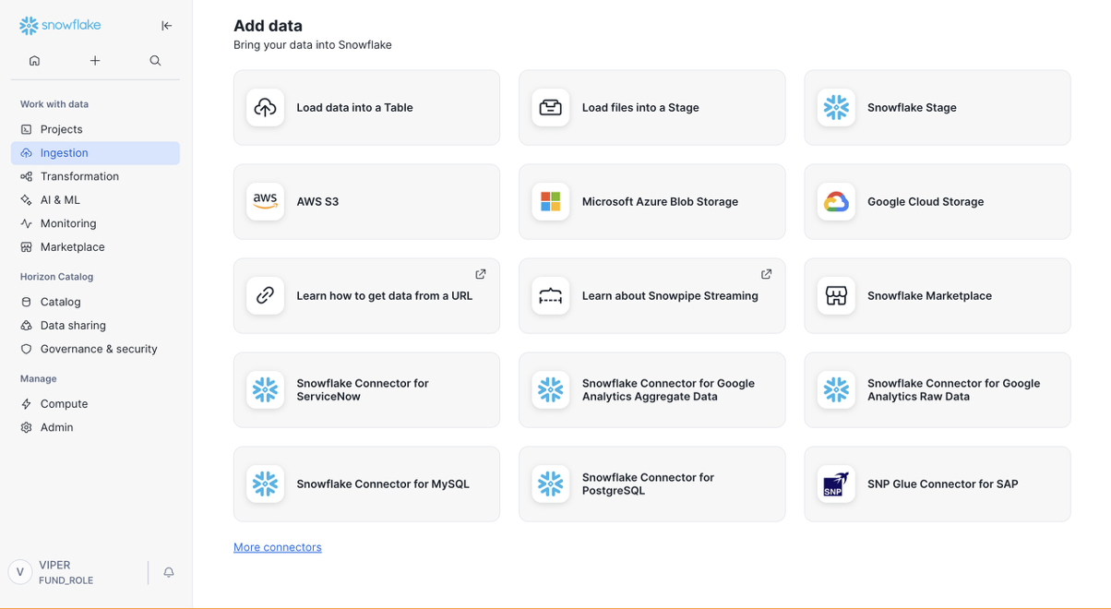Open Governance & security
Image resolution: width=1111 pixels, height=609 pixels.
[95, 349]
